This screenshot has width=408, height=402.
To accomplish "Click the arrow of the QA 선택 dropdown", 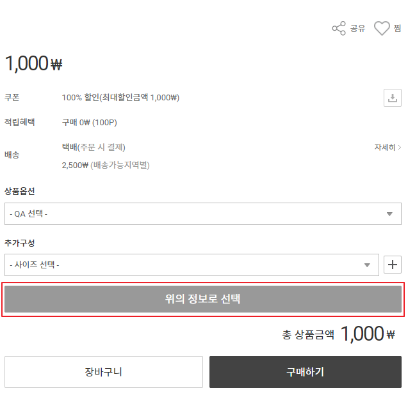I will (x=389, y=214).
